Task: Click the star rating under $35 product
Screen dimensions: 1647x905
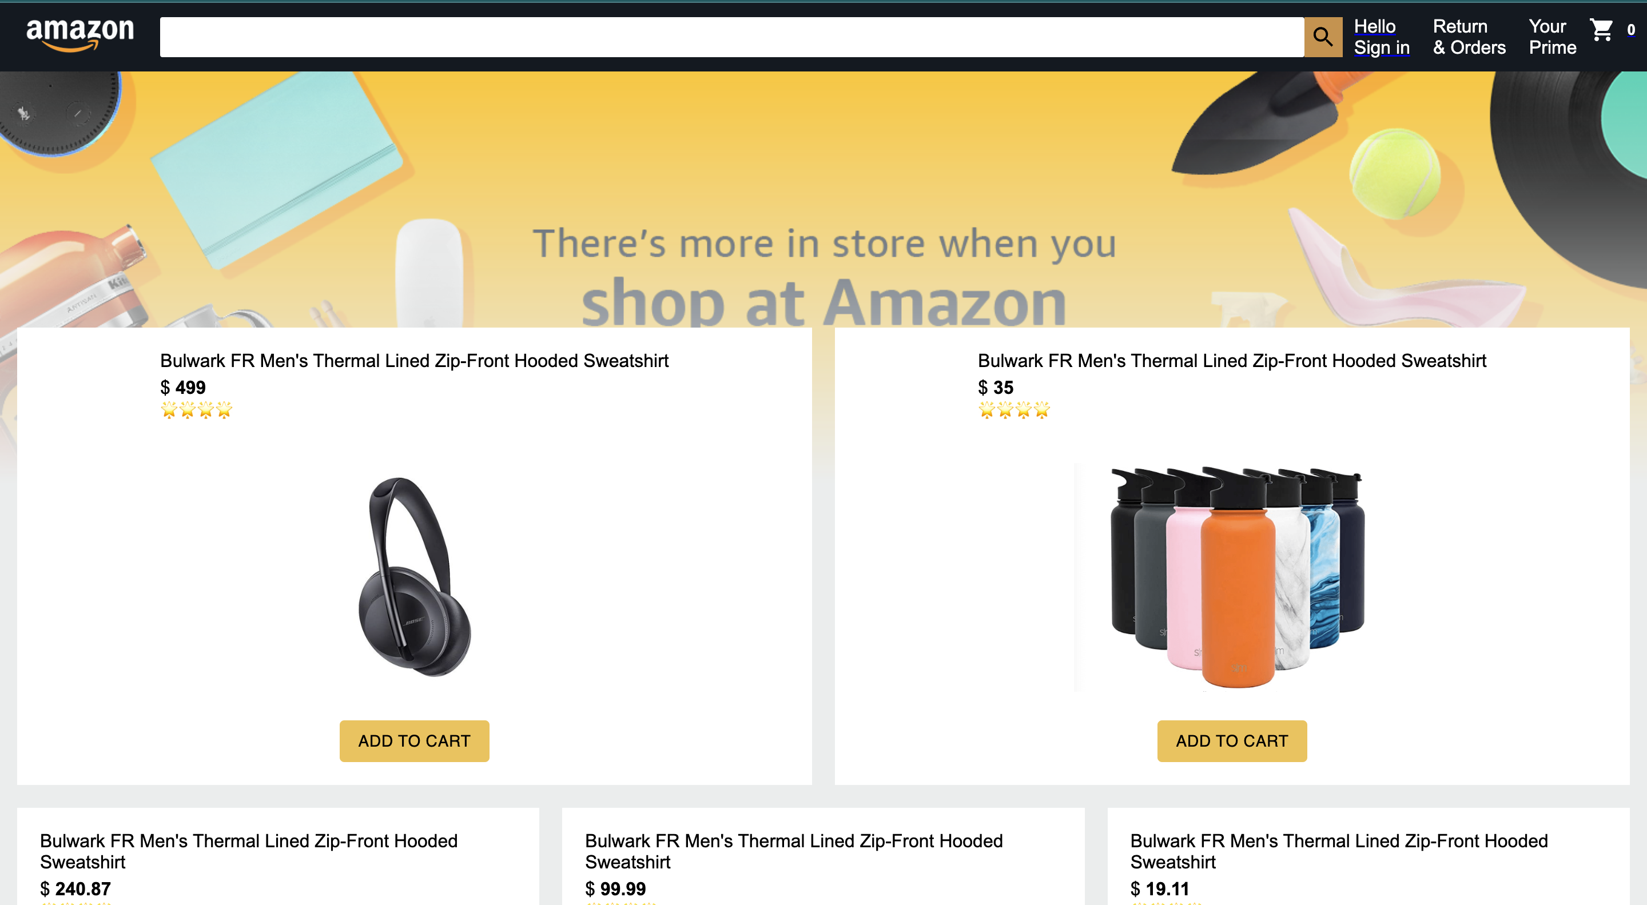Action: (x=1014, y=410)
